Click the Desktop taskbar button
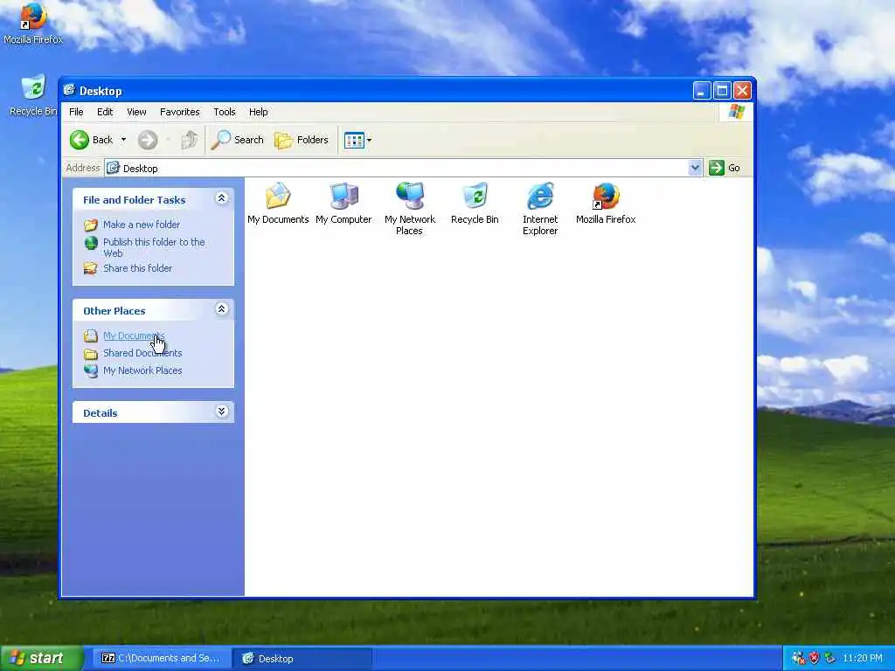Viewport: 895px width, 671px height. point(303,658)
